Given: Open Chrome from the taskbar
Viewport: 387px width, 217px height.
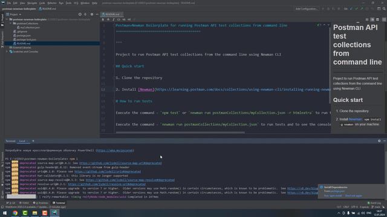Looking at the screenshot, I should [x=15, y=213].
